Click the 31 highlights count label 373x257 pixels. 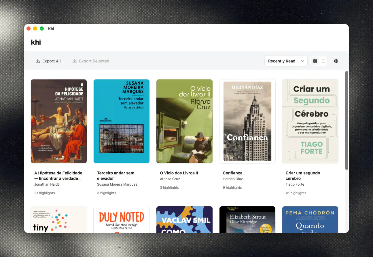pyautogui.click(x=45, y=193)
